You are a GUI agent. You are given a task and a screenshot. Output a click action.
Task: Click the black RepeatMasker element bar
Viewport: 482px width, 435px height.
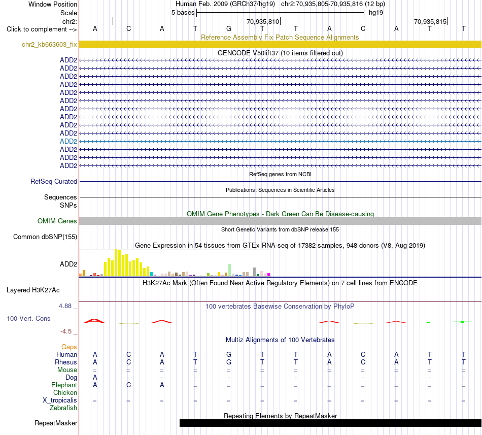click(x=330, y=423)
